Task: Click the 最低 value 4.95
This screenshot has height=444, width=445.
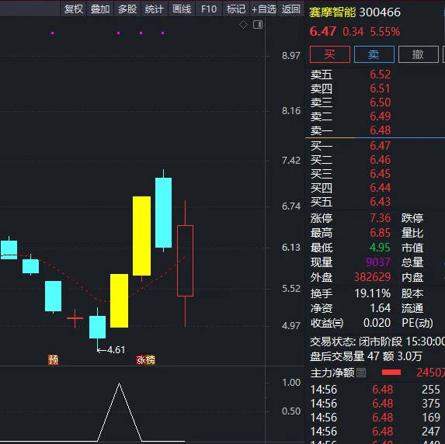Action: (x=380, y=248)
